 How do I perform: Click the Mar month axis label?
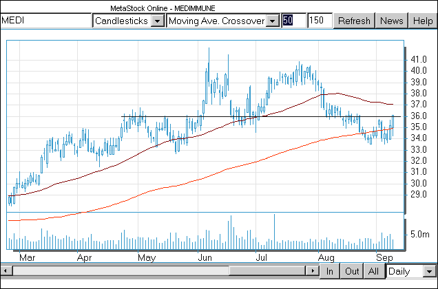(x=28, y=257)
